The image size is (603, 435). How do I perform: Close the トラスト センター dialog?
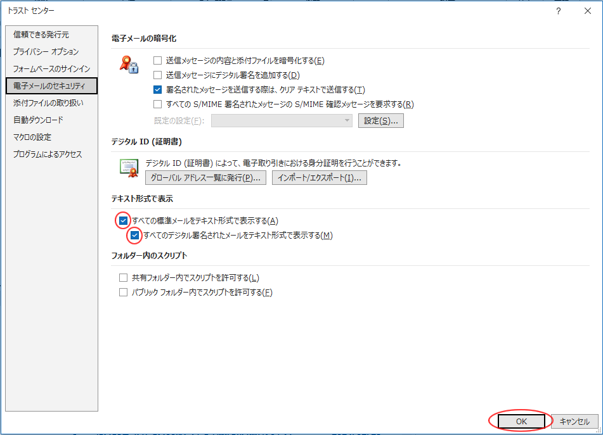pos(588,11)
